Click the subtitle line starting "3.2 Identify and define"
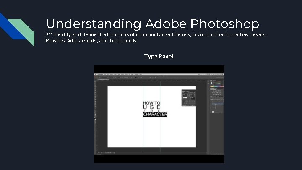 click(x=156, y=34)
